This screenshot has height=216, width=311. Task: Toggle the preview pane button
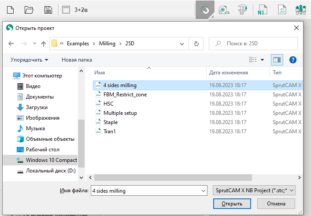[x=277, y=59]
